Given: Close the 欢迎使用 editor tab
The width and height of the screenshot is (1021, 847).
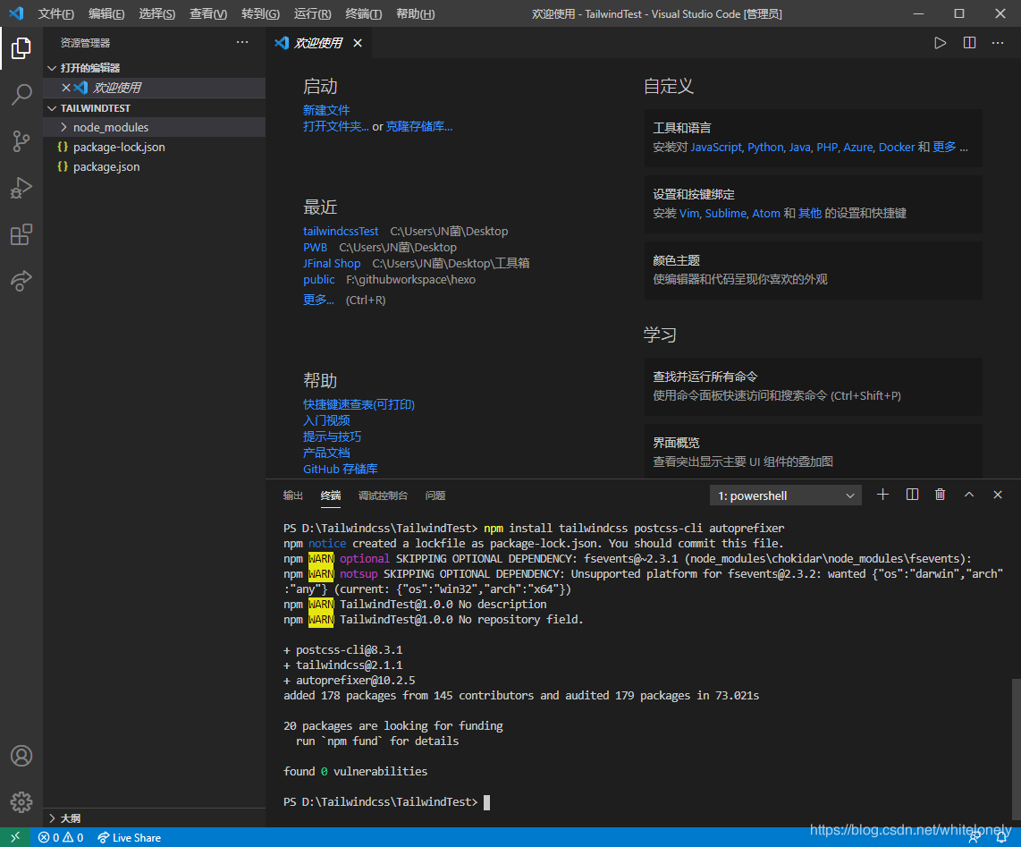Looking at the screenshot, I should [x=358, y=43].
